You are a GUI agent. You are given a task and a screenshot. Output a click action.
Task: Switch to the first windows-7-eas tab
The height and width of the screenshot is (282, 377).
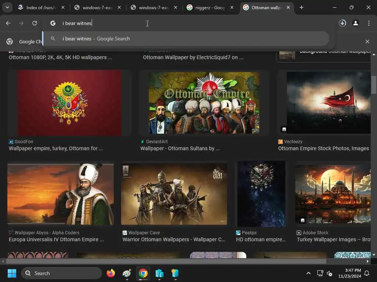click(x=97, y=8)
